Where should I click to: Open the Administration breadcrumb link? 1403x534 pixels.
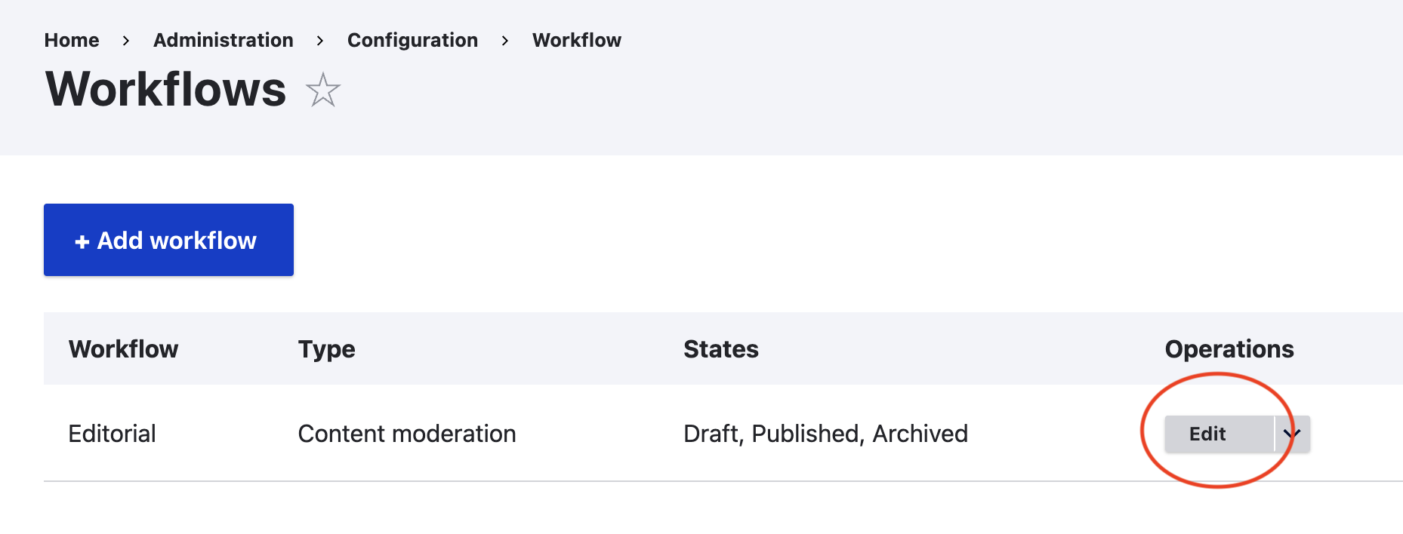pos(223,40)
